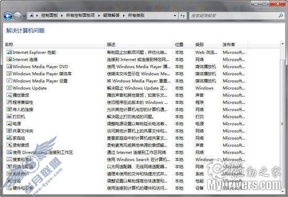Sort by the 发布者 column header
288x197 pixels.
tap(229, 45)
